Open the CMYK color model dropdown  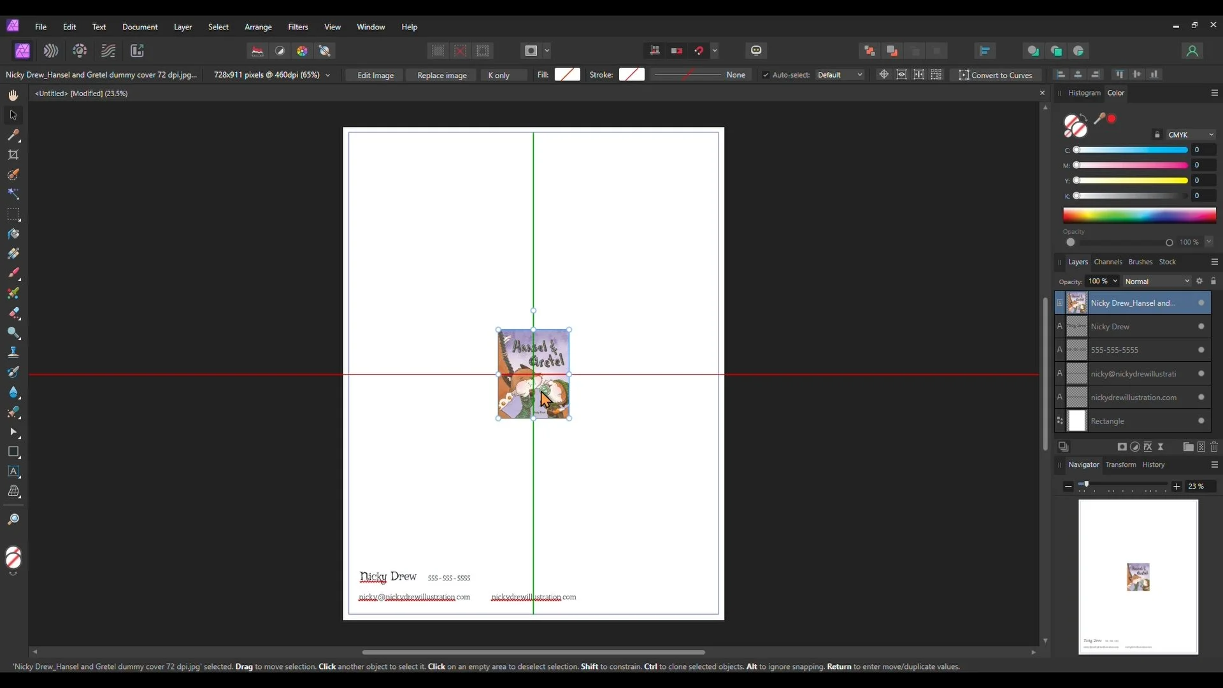click(1191, 135)
